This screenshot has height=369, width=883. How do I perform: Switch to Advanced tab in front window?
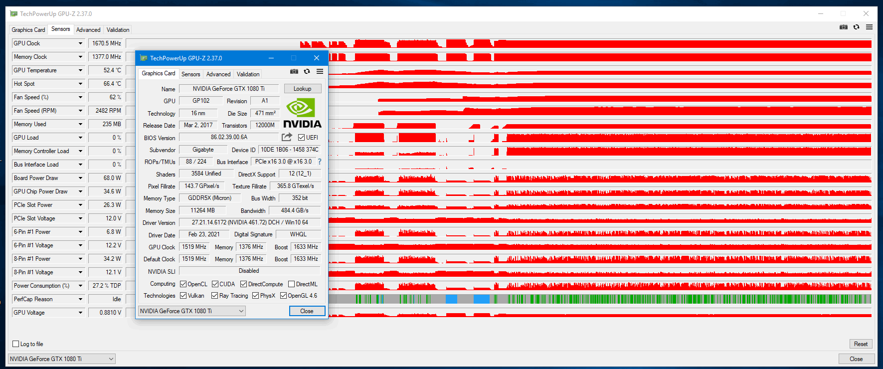click(218, 74)
